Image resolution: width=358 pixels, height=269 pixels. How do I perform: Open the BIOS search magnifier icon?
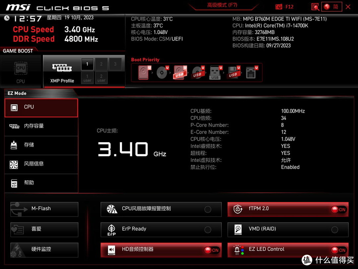tap(315, 7)
